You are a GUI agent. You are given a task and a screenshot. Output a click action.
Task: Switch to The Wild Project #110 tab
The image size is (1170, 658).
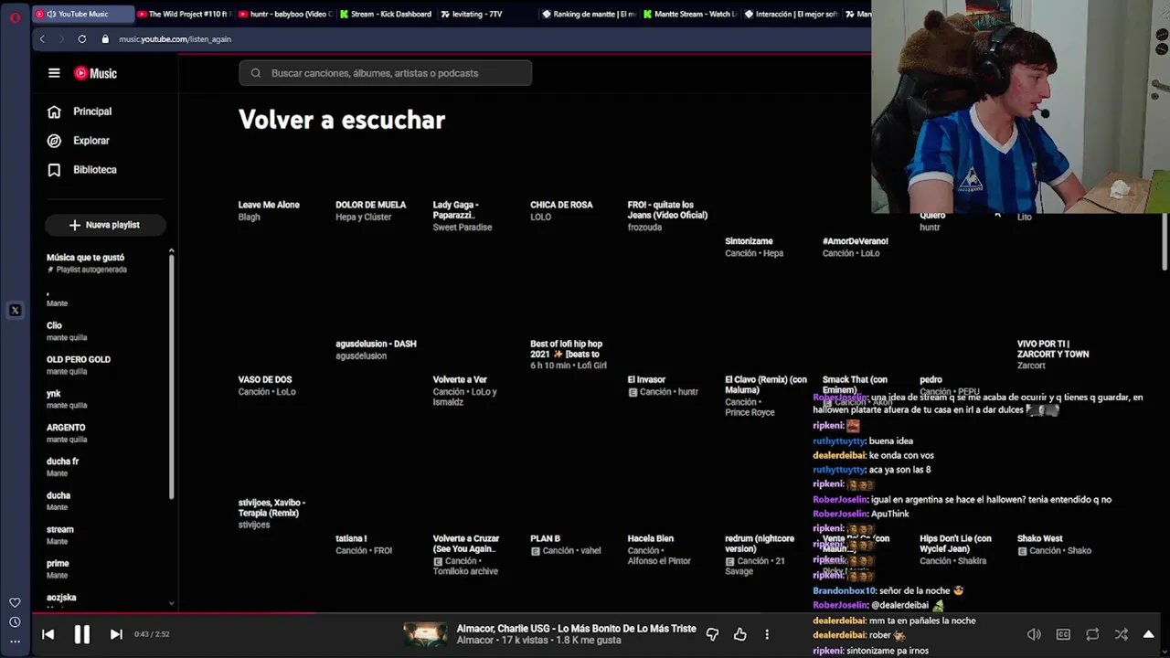183,14
